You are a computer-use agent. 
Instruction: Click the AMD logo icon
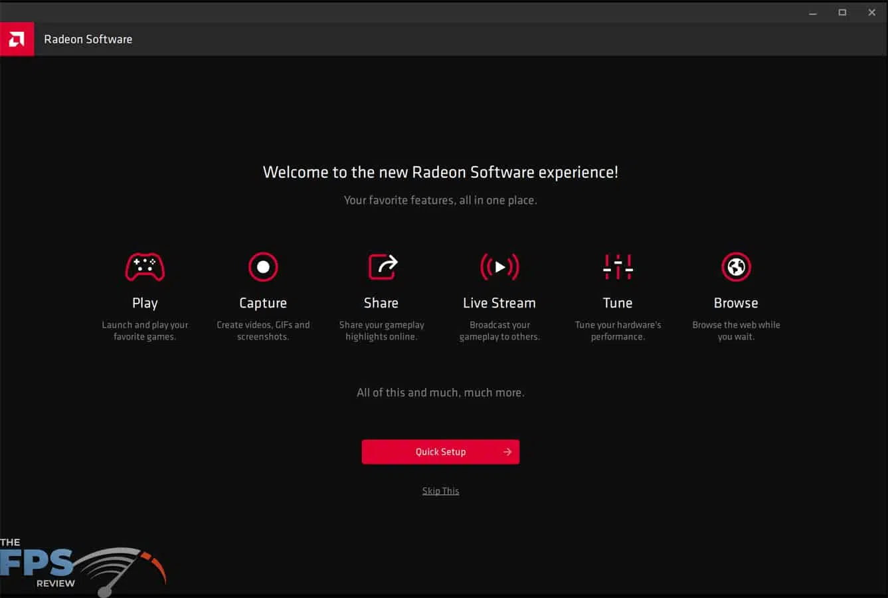pyautogui.click(x=17, y=39)
